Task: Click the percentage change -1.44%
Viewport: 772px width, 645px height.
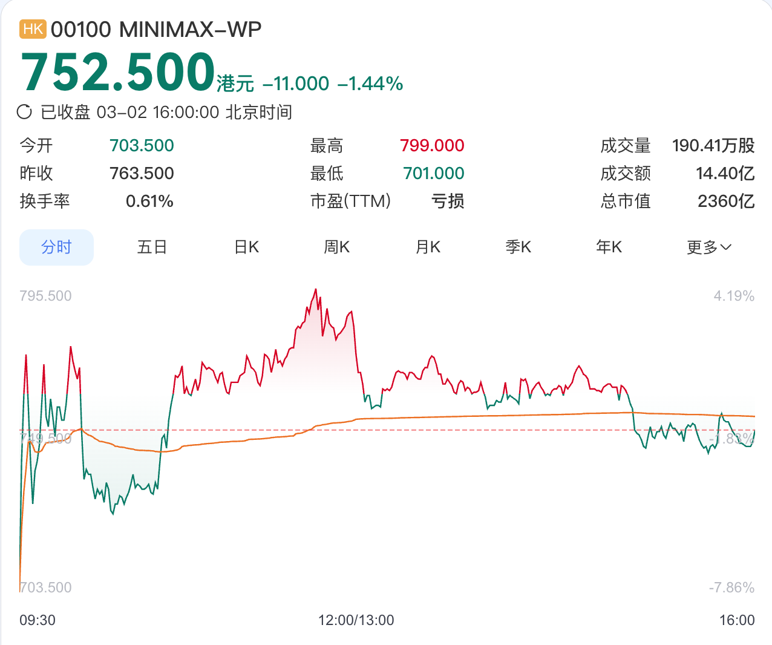Action: click(370, 83)
